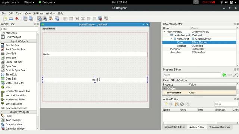Collapse the centralwidget tree node

(x=168, y=35)
